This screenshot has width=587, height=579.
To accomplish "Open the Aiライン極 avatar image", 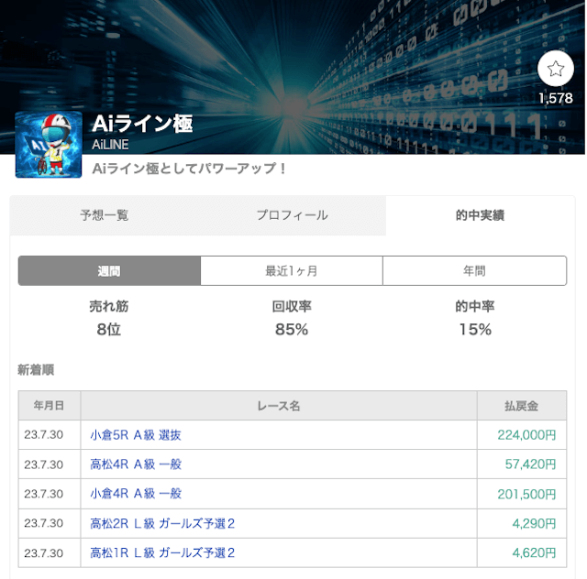I will (49, 145).
